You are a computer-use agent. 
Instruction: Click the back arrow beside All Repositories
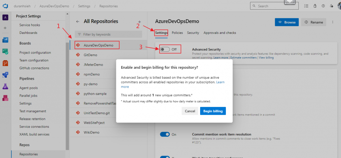[78, 22]
